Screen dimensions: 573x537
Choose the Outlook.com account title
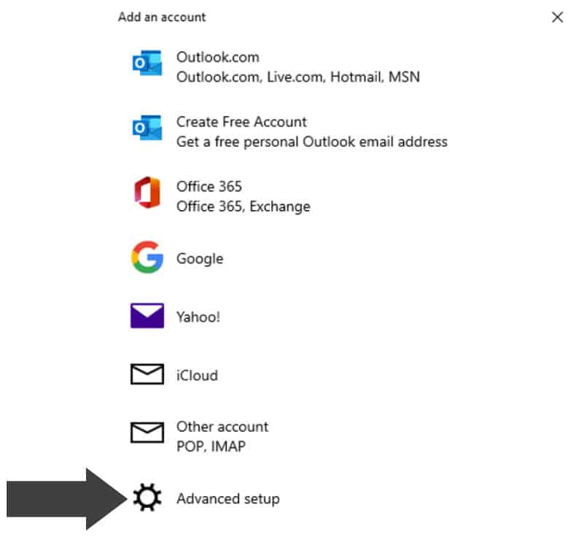pyautogui.click(x=217, y=57)
